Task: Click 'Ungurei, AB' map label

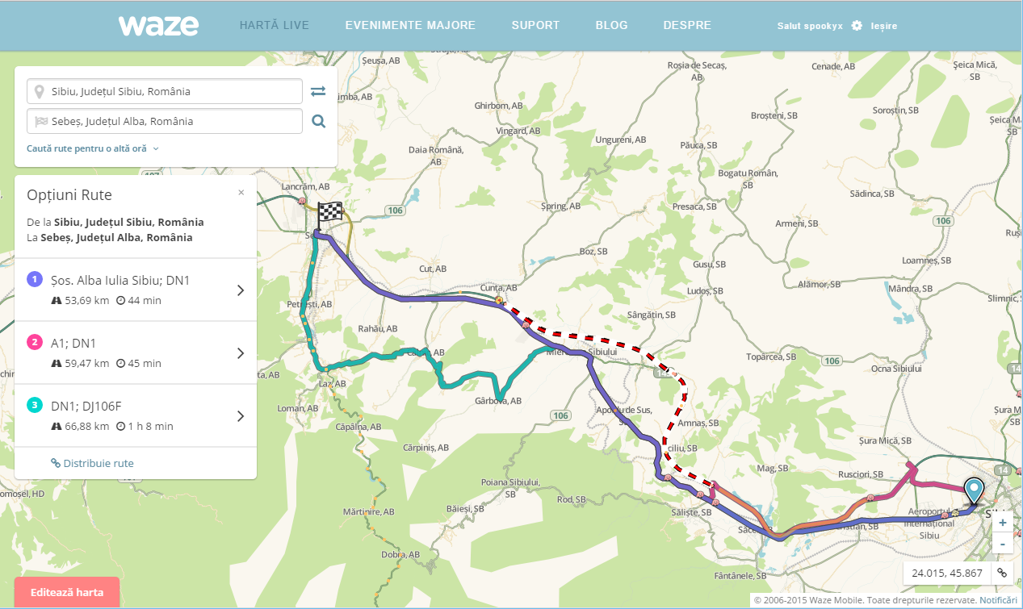Action: click(621, 140)
